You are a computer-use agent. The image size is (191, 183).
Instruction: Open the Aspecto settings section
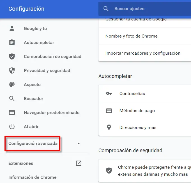[x=32, y=85]
